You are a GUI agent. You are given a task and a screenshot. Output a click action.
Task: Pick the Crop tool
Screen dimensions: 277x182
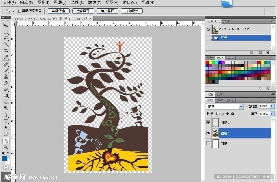tap(6, 51)
